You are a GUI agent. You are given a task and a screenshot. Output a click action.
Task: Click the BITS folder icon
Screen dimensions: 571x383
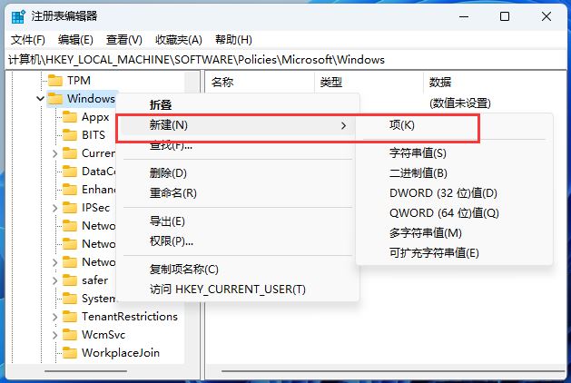69,135
